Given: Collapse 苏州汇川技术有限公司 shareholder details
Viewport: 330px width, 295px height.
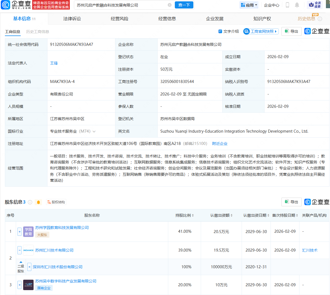Looking at the screenshot, I should coord(19,250).
